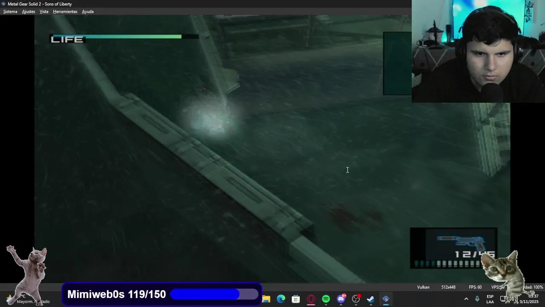The image size is (545, 307).
Task: Click the emulator window title bar icon
Action: coord(3,4)
